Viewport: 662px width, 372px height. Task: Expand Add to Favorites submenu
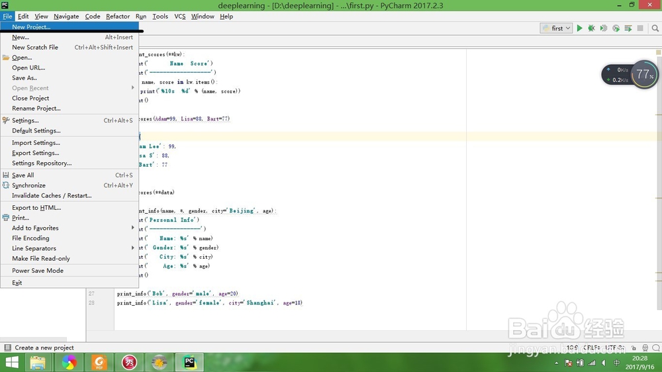[70, 228]
